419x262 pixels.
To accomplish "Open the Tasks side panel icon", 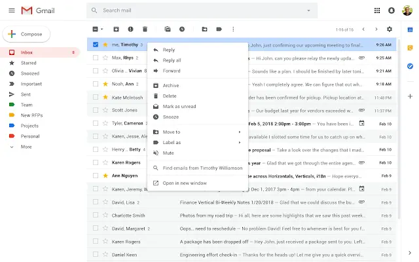I will point(410,66).
